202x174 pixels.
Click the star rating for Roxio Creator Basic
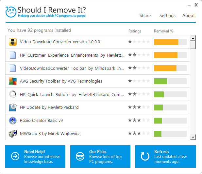point(139,121)
